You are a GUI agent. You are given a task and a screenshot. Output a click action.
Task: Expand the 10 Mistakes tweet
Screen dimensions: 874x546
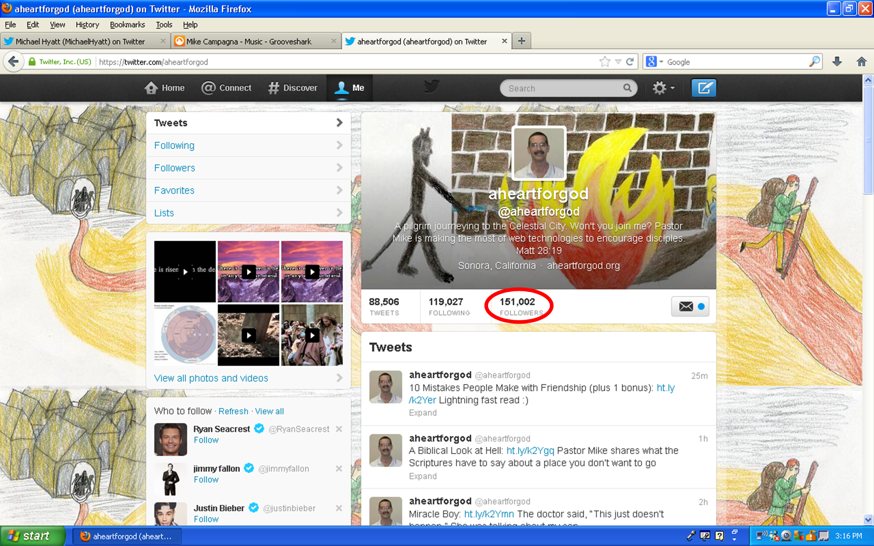pos(423,413)
